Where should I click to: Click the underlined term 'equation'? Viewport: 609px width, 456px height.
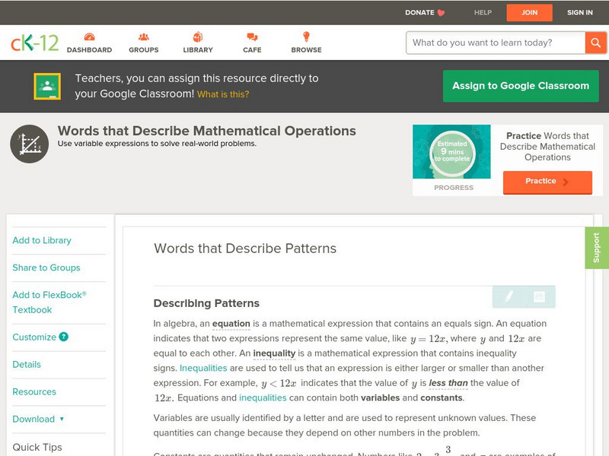click(231, 324)
